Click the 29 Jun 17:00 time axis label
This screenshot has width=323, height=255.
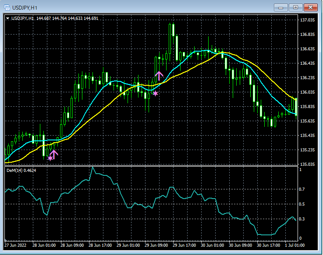coord(184,245)
